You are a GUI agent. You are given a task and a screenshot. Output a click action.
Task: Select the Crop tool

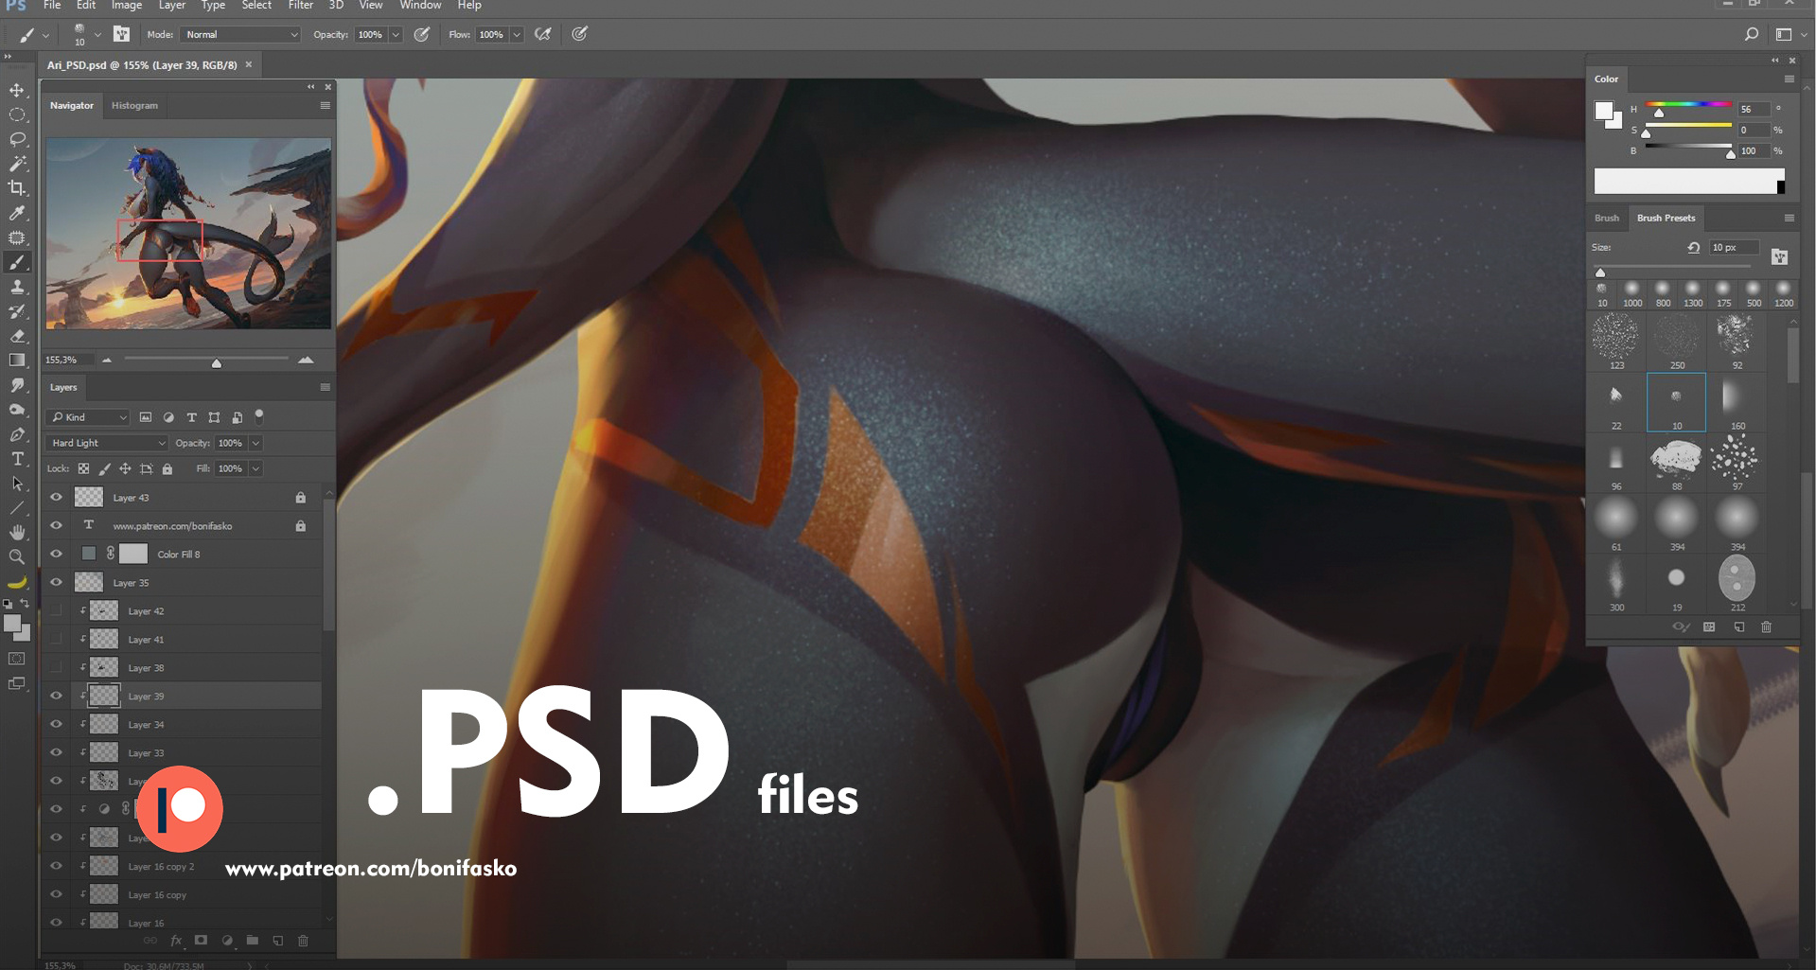tap(17, 188)
